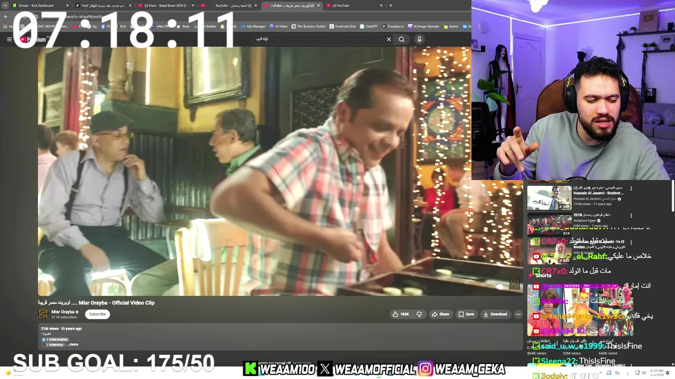
Task: Open the Forefront Chat bookmark
Action: point(343,26)
